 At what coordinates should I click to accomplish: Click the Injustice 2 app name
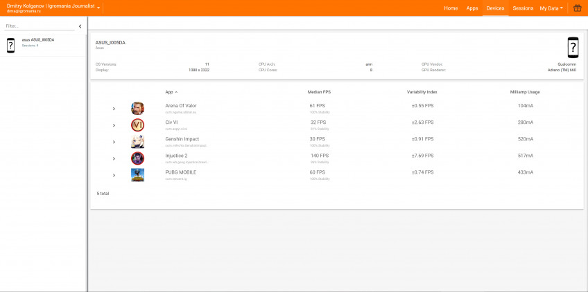(176, 156)
